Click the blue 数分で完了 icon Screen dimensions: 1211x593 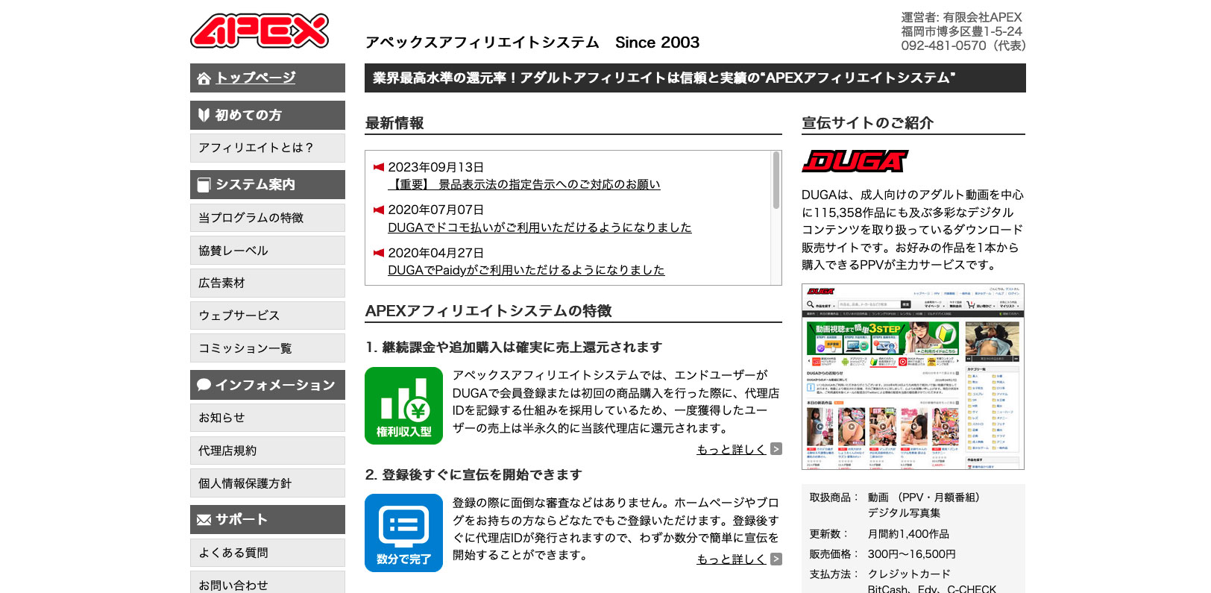coord(403,533)
